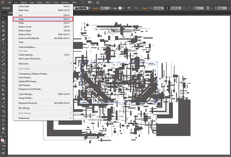Select the Zoom magnifier tool

(3, 132)
